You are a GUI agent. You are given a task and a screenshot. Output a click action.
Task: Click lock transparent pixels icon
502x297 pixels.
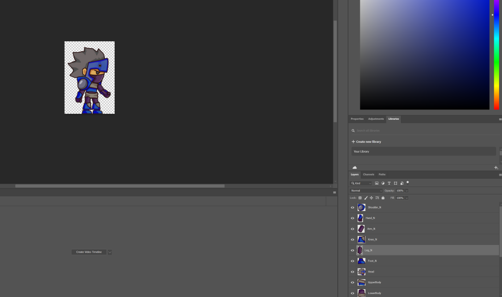coord(360,198)
